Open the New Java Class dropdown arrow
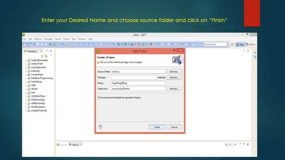Screen dimensions: 285x160 (x=147, y=44)
